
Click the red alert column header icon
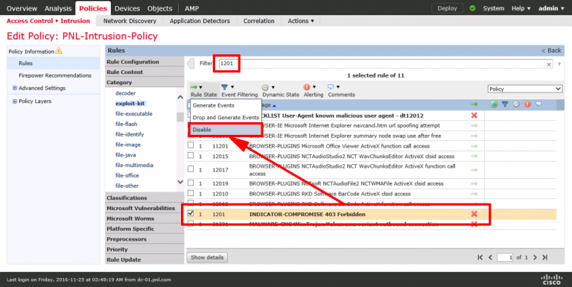pyautogui.click(x=527, y=104)
